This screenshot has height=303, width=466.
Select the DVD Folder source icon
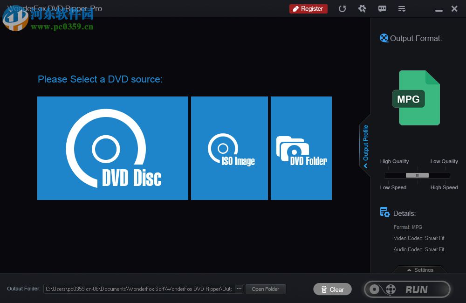(301, 148)
